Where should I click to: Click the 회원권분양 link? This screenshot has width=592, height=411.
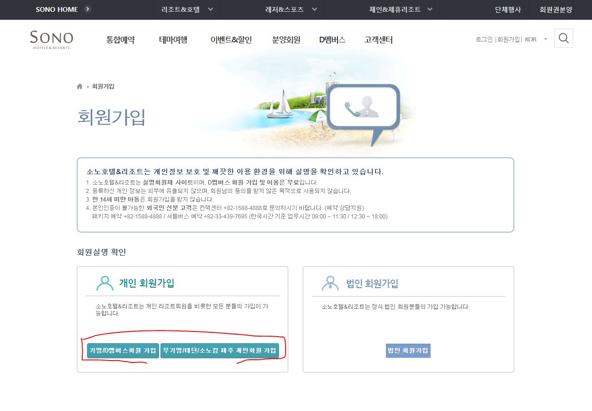click(x=556, y=9)
